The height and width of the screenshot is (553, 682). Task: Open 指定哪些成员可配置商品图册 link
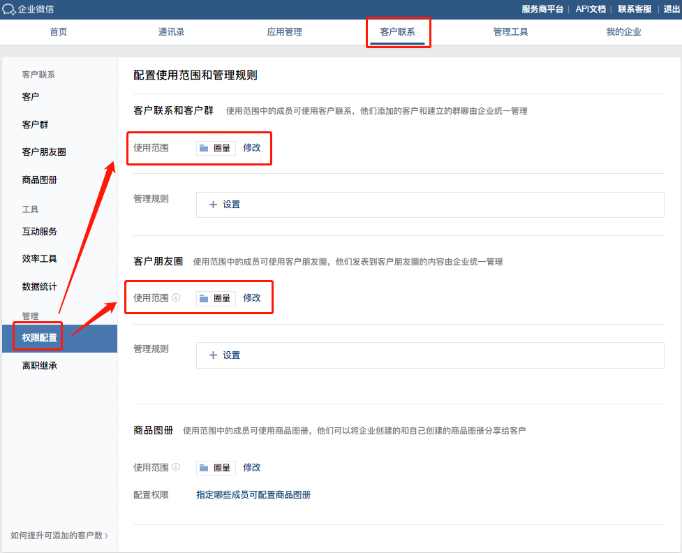[253, 494]
